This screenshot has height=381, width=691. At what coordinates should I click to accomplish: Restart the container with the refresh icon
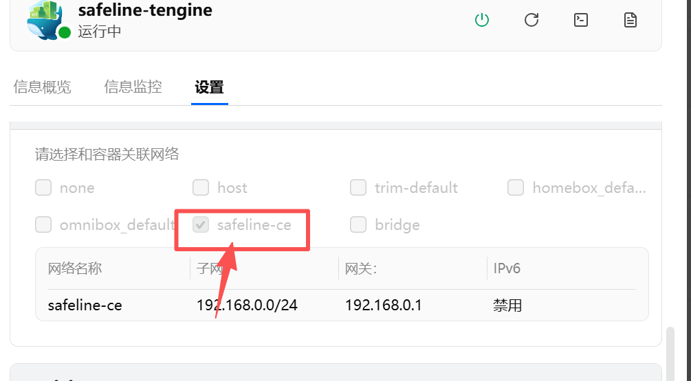tap(531, 20)
